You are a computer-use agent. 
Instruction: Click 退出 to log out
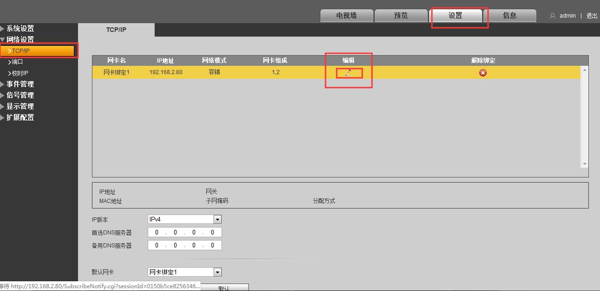[x=591, y=15]
